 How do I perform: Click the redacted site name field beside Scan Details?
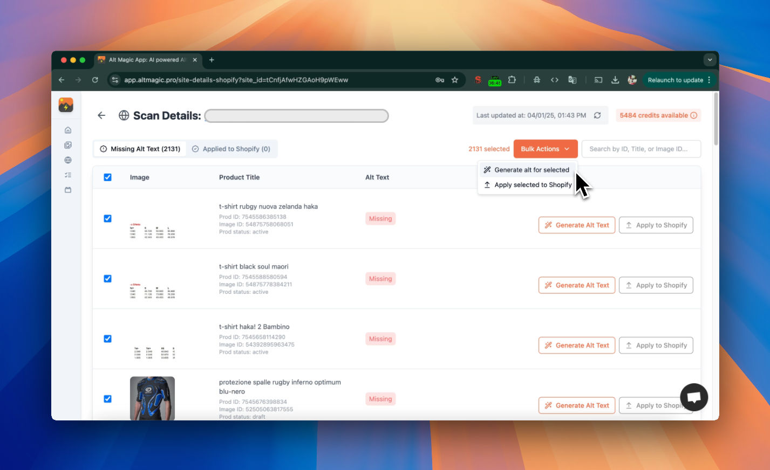point(296,116)
